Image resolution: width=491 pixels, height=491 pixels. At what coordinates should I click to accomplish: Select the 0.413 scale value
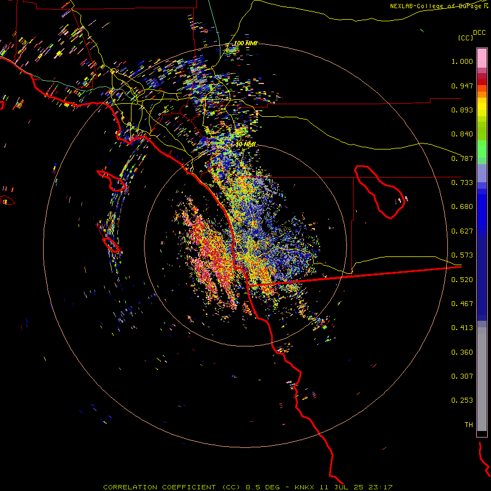pyautogui.click(x=462, y=328)
